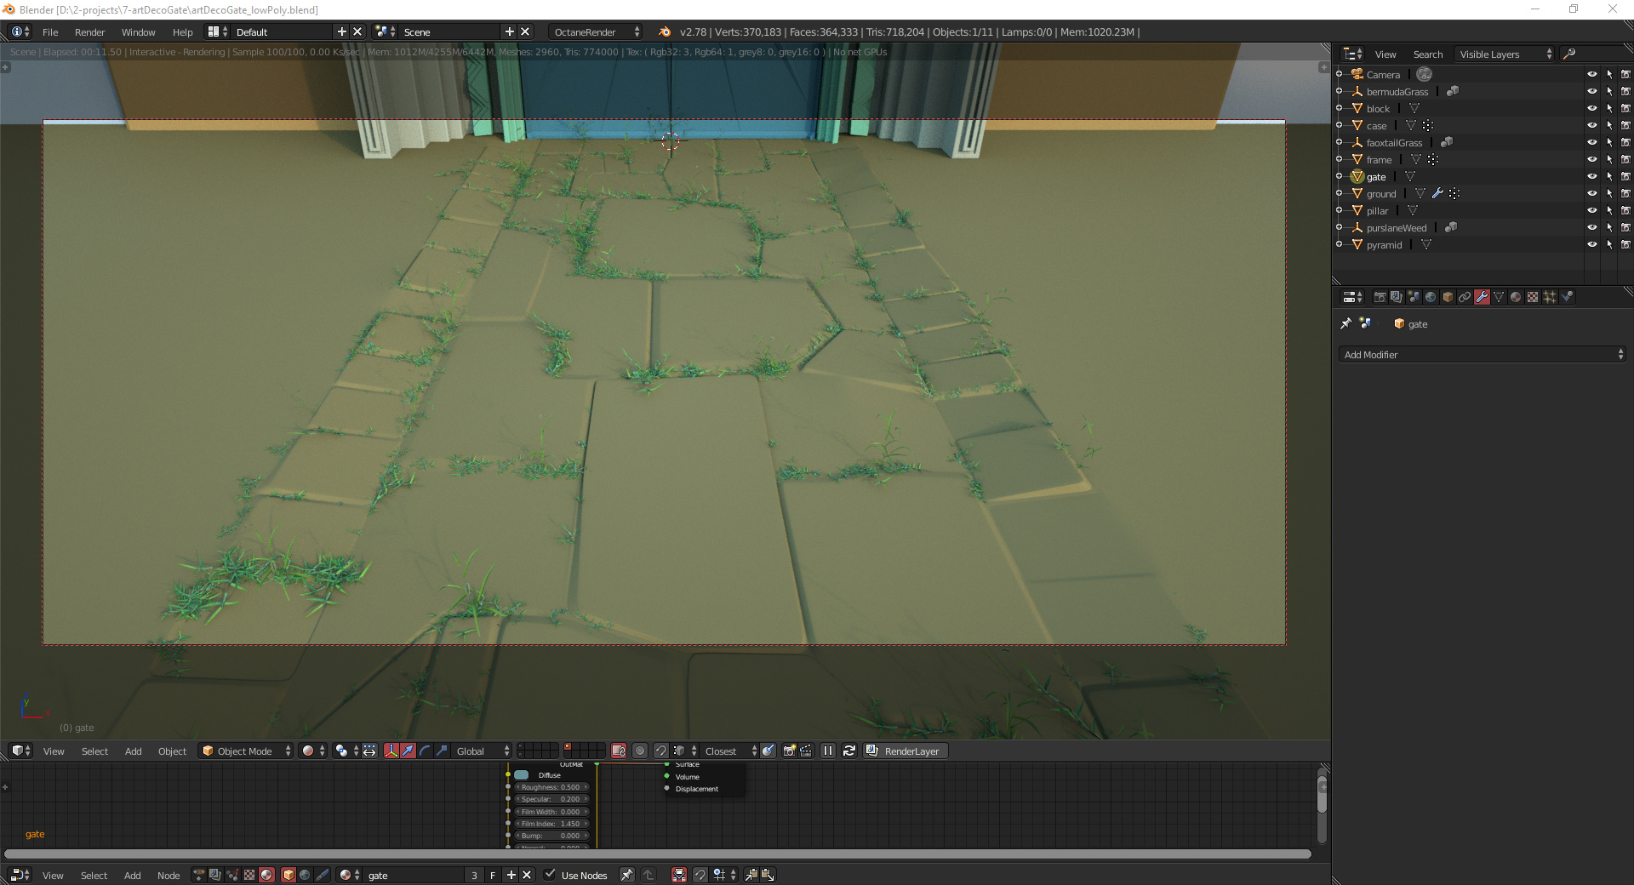Open the Material properties tab

1516,297
